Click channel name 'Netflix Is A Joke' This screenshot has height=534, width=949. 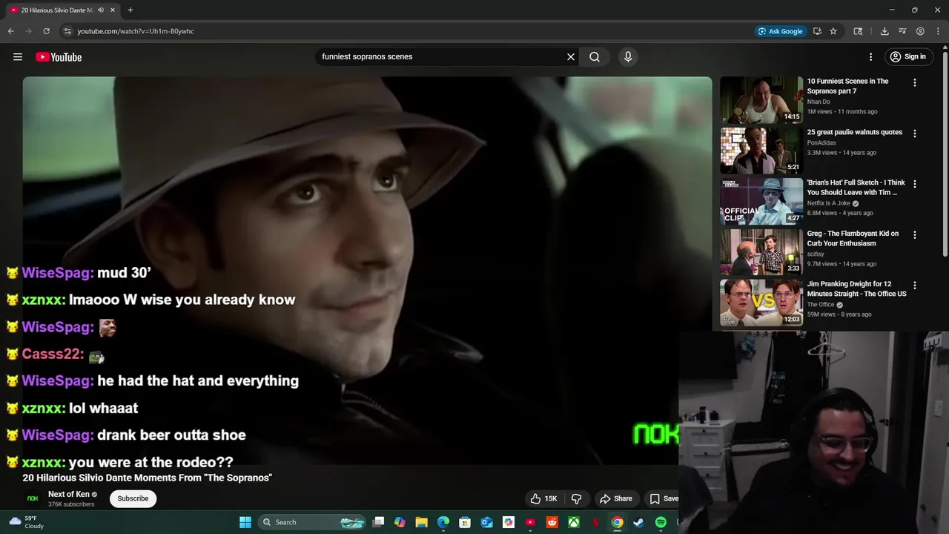coord(829,203)
